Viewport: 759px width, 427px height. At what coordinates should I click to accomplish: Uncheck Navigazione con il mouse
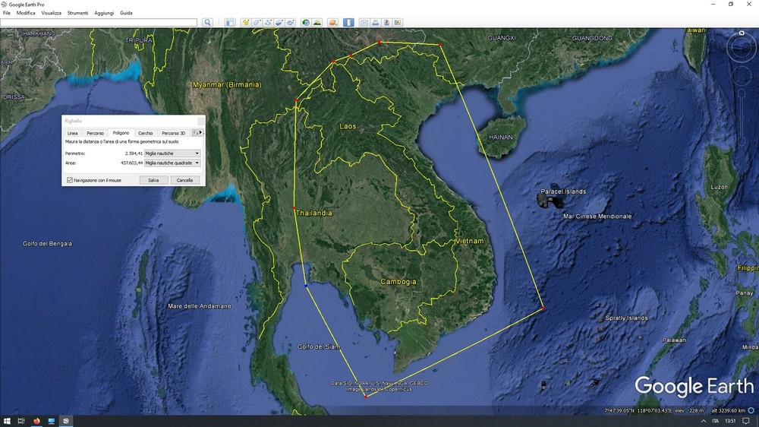point(70,180)
